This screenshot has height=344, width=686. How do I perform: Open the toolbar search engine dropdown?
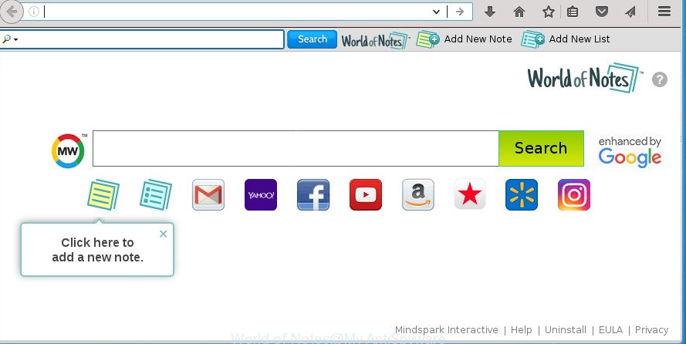pos(10,39)
